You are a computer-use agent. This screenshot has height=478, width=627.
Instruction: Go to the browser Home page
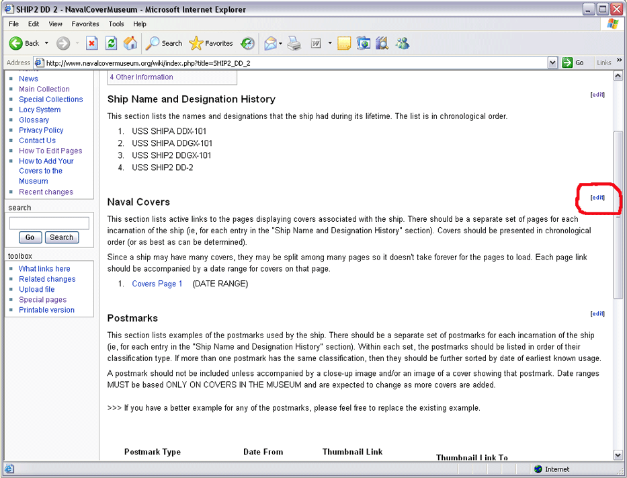pos(130,44)
